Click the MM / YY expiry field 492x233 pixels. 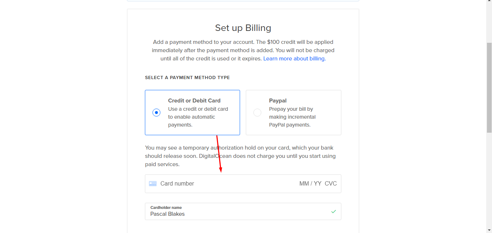pyautogui.click(x=310, y=184)
